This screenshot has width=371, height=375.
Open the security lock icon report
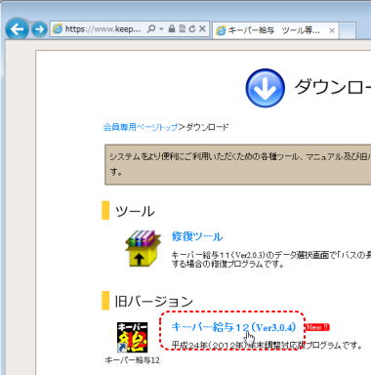[x=172, y=29]
